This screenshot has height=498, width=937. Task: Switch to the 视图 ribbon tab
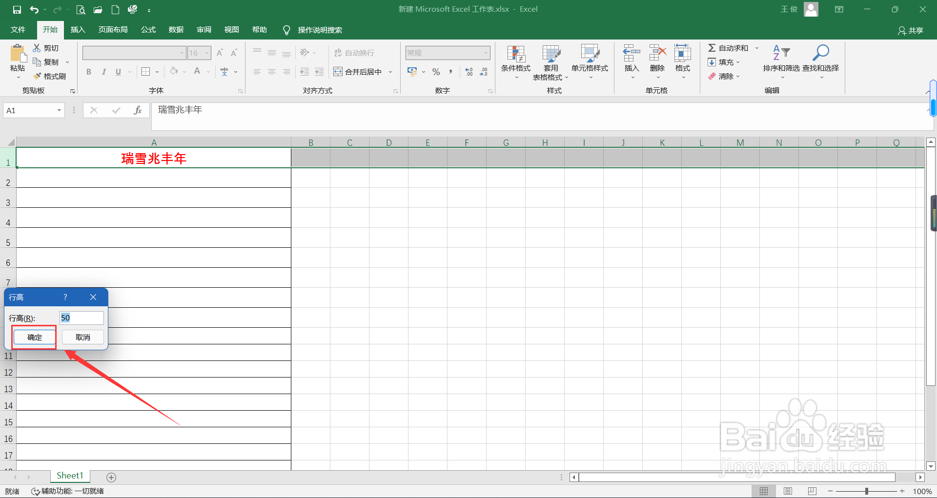[231, 30]
